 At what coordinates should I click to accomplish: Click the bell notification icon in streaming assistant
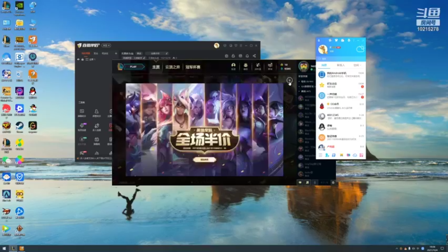coord(247,56)
